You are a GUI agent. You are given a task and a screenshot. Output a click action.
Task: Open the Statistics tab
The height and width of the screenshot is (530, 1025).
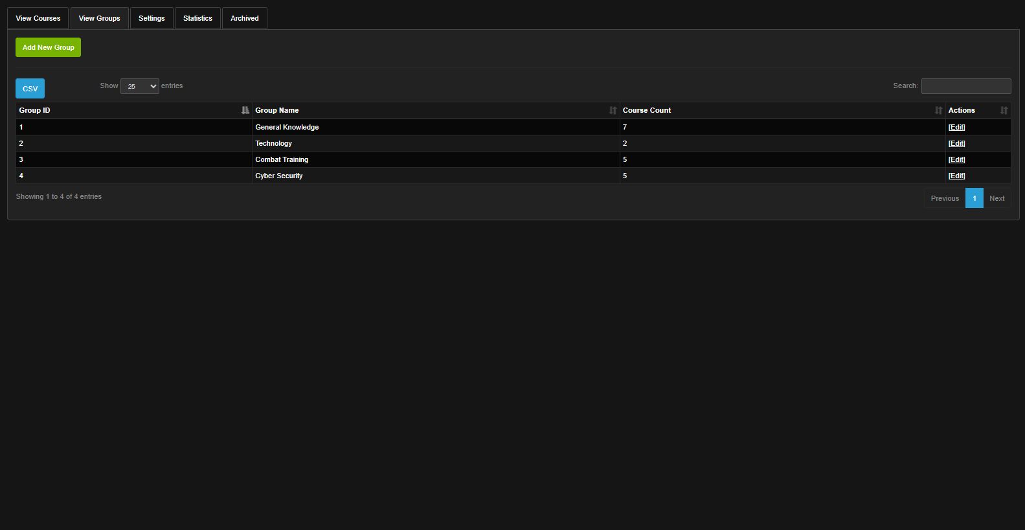197,18
